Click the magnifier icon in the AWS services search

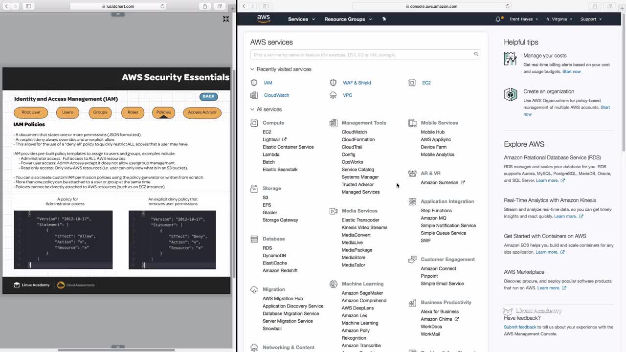point(476,54)
